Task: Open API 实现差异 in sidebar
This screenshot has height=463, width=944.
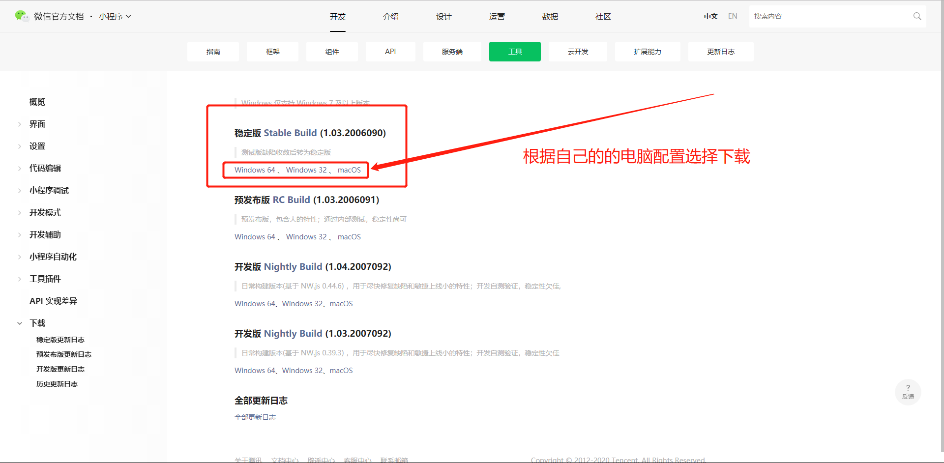Action: (x=53, y=301)
